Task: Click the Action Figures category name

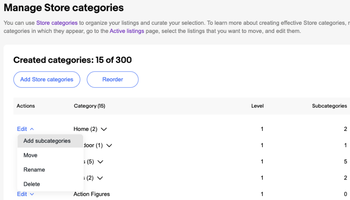Action: (x=92, y=194)
